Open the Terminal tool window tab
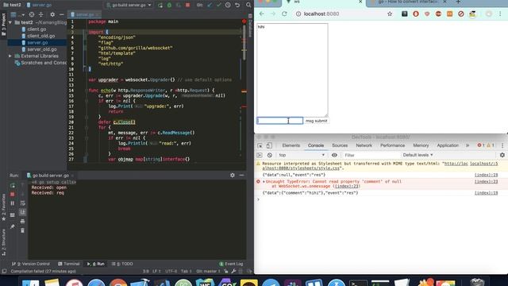This screenshot has height=286, width=508. tap(68, 264)
